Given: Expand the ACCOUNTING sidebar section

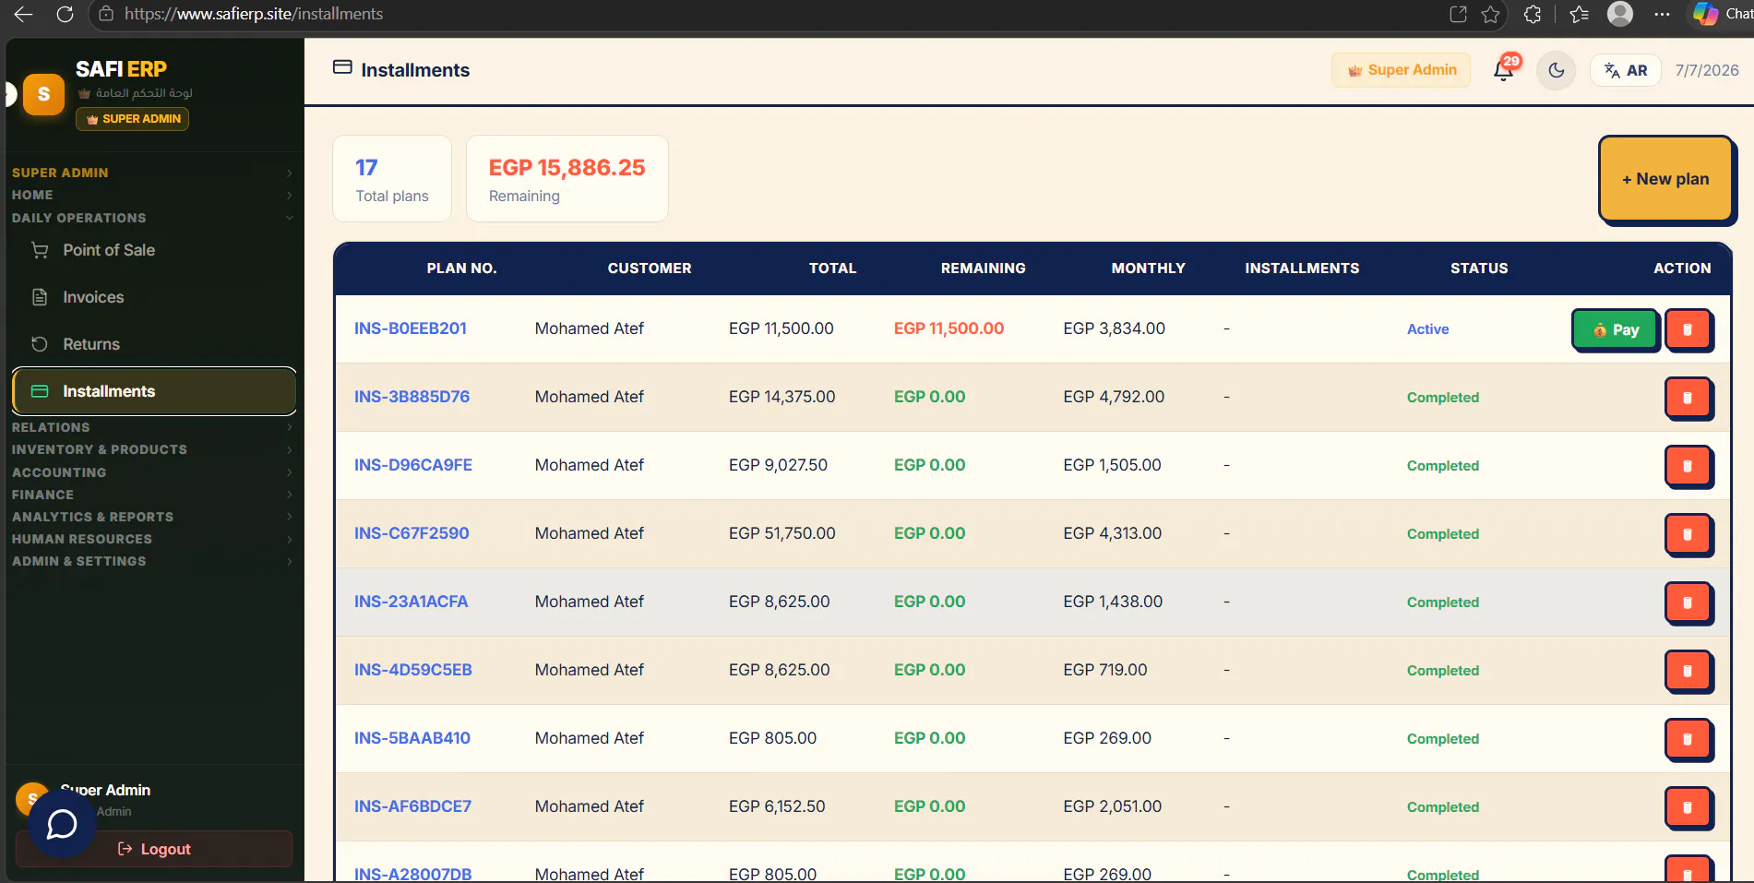Looking at the screenshot, I should (x=152, y=472).
